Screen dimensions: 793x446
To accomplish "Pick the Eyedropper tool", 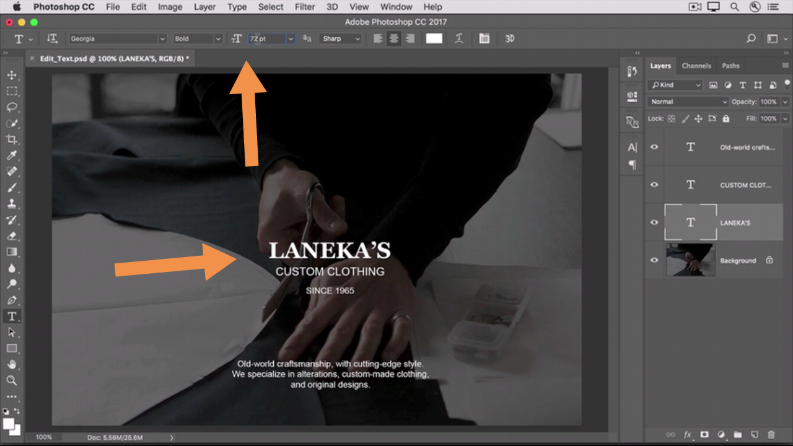I will point(12,155).
